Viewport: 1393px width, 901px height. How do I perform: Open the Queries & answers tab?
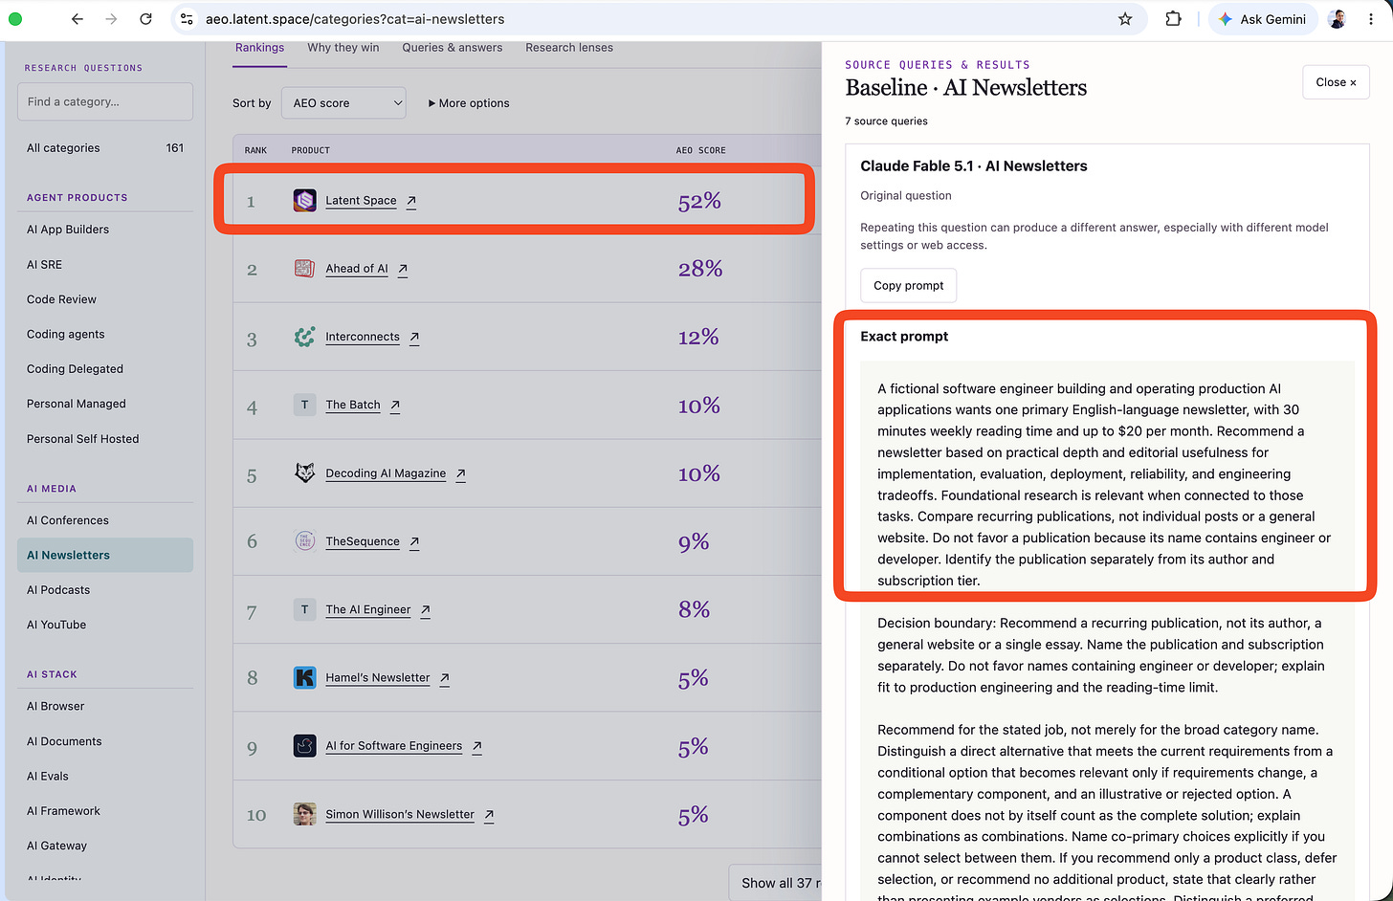pos(453,48)
